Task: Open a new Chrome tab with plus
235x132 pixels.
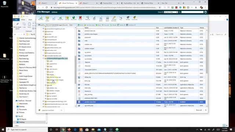Action: point(183,3)
